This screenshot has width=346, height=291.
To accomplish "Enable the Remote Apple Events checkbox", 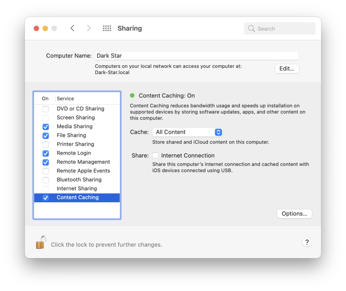I will pyautogui.click(x=46, y=171).
